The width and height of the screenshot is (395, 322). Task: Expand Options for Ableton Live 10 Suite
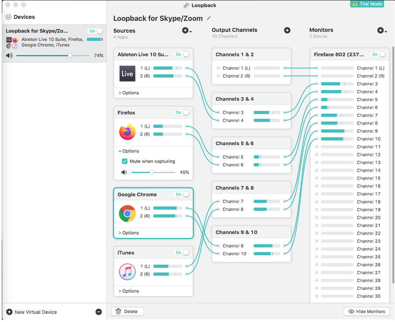coord(129,93)
